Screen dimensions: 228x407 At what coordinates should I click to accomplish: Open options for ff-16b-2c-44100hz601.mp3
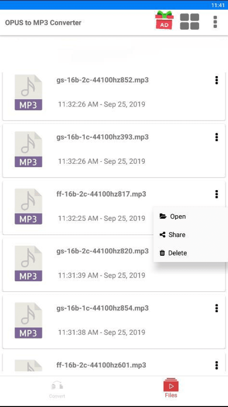pos(216,365)
